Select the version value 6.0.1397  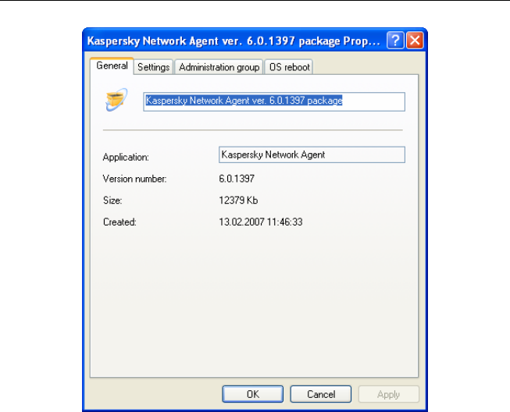click(x=237, y=179)
